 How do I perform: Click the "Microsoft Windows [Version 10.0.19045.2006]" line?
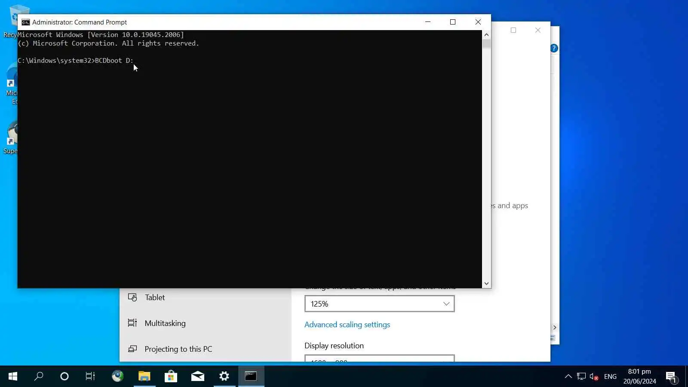pyautogui.click(x=101, y=35)
